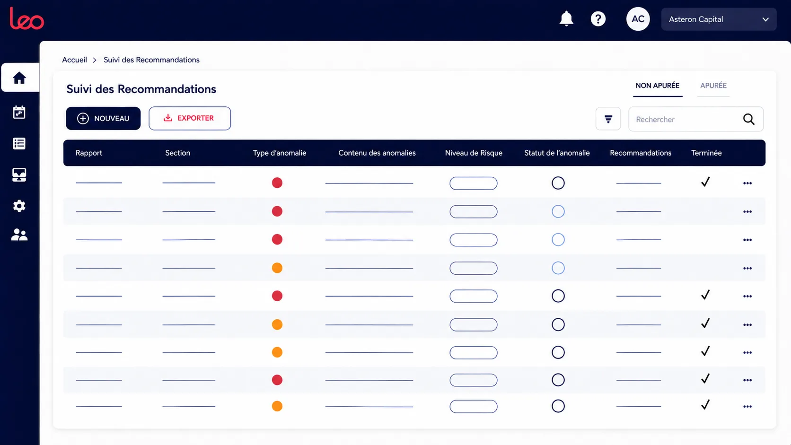Select the NON APURÉE tab
Screen dimensions: 791x445
point(658,86)
